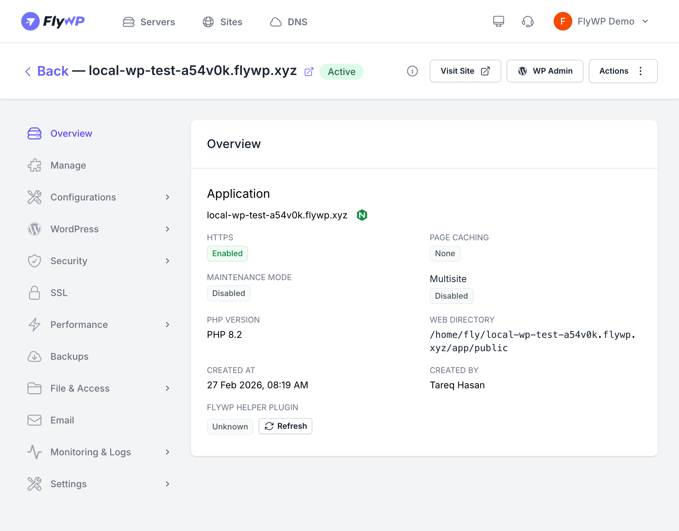The width and height of the screenshot is (679, 531).
Task: Expand the Security chevron
Action: tap(167, 261)
